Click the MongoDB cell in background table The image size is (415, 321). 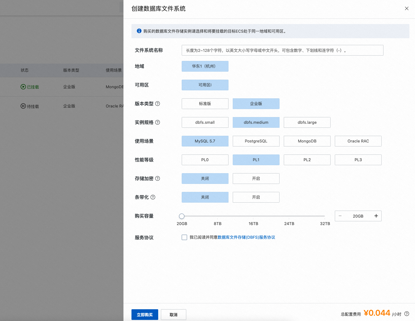coord(115,87)
